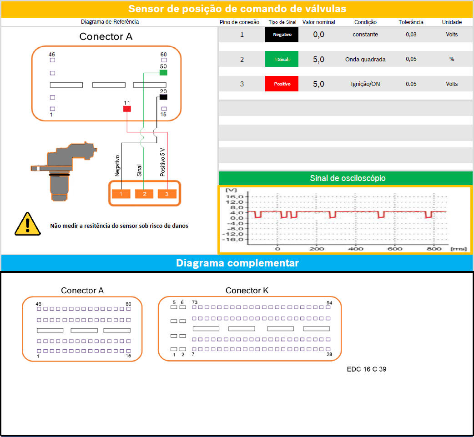Click the Diagrama complementar header bar
This screenshot has width=474, height=437.
click(237, 263)
